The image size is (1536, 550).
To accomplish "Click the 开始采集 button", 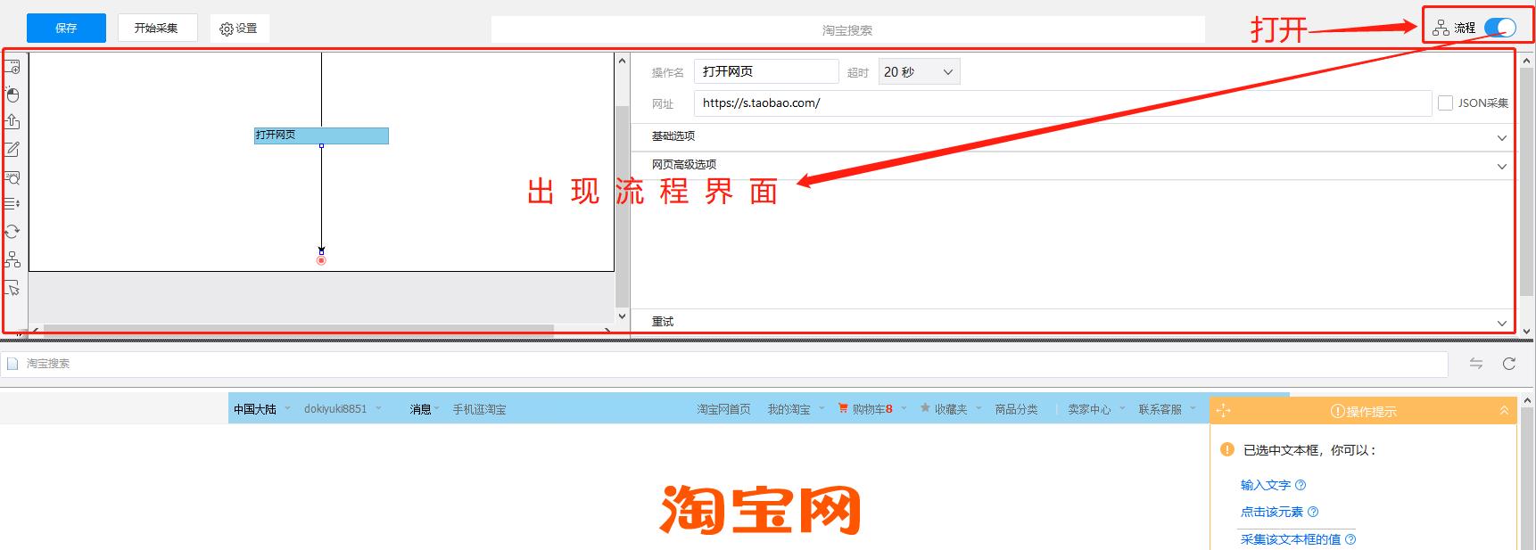I will click(156, 29).
